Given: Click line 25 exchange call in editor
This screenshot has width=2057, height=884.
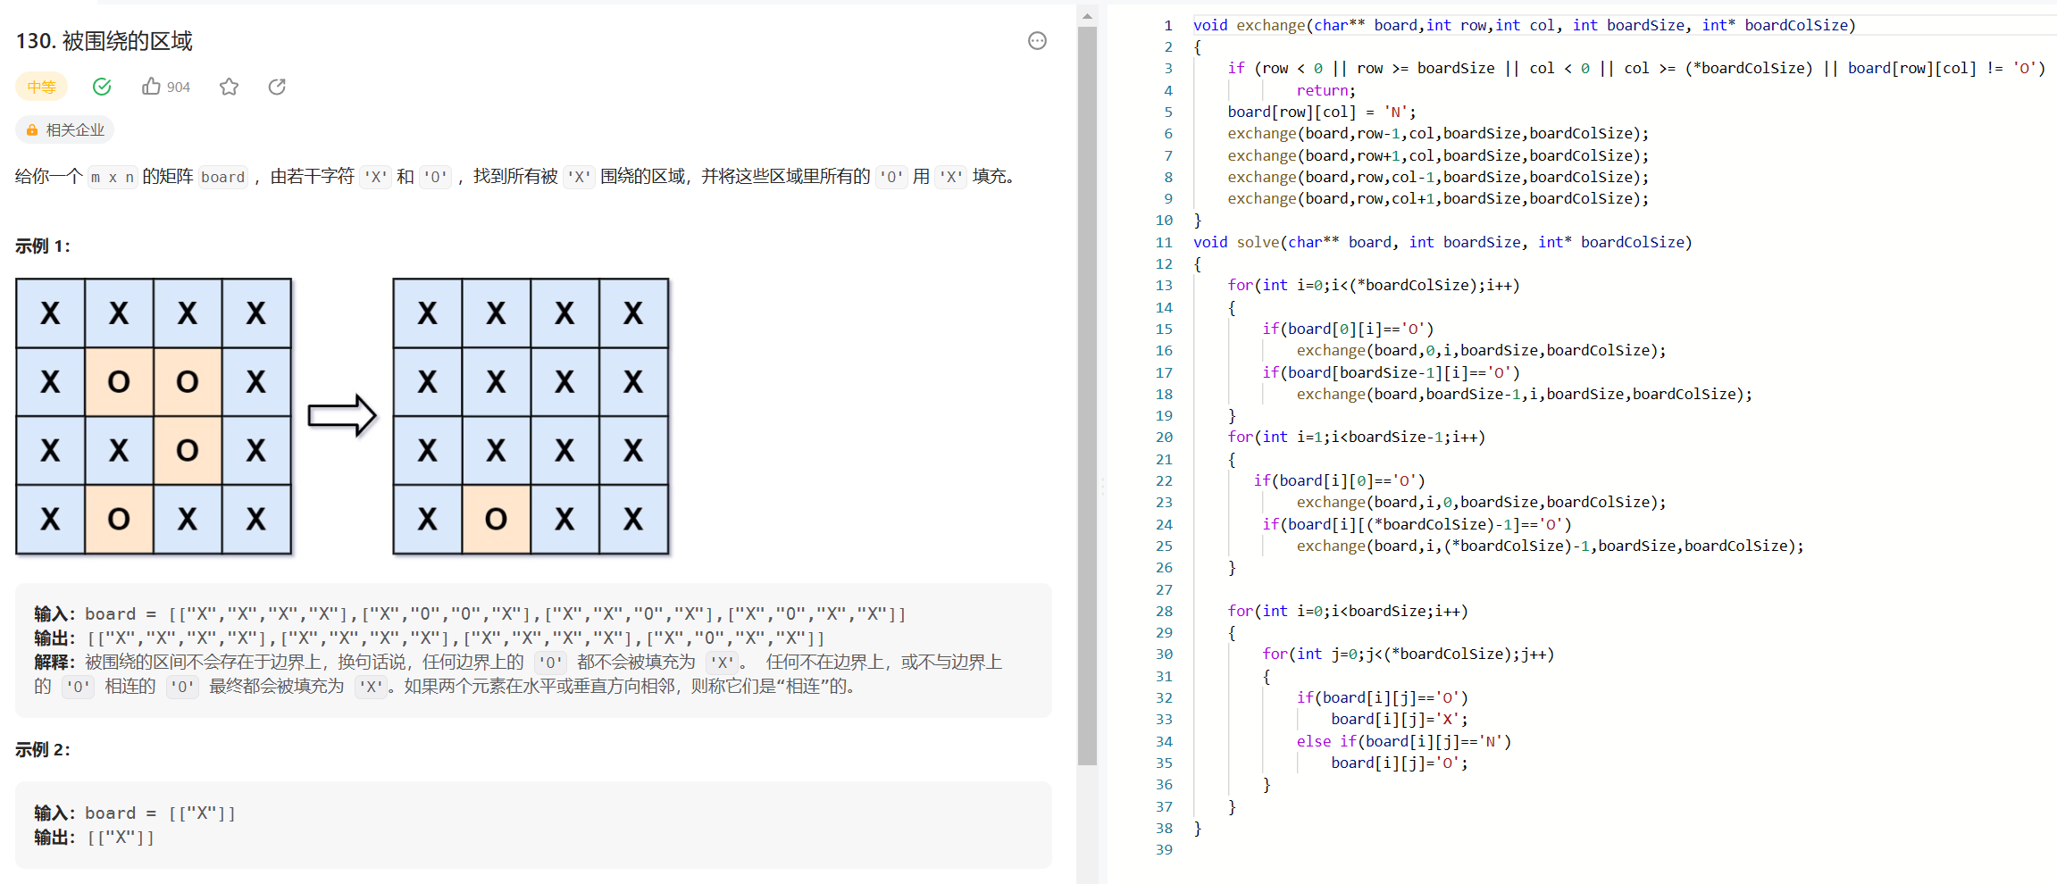Looking at the screenshot, I should (1551, 546).
